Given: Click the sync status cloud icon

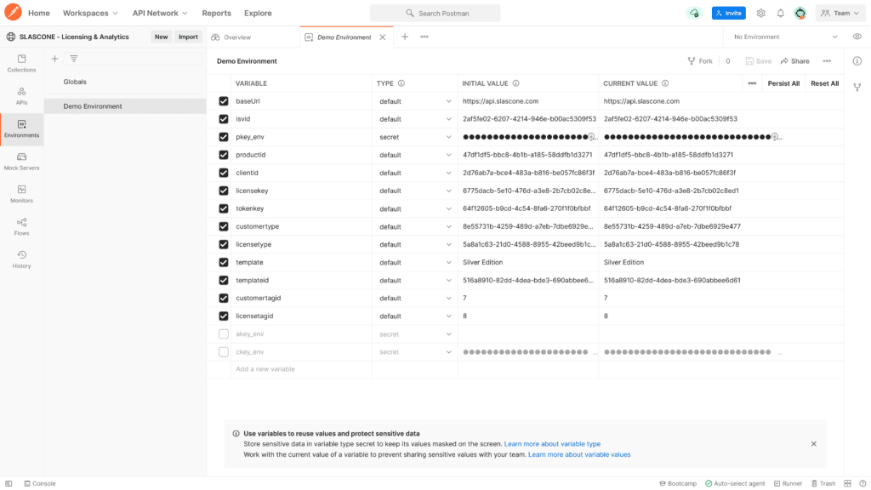Looking at the screenshot, I should tap(694, 13).
